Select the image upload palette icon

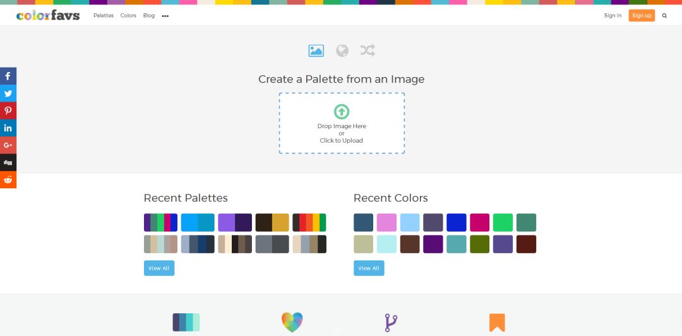pos(316,51)
